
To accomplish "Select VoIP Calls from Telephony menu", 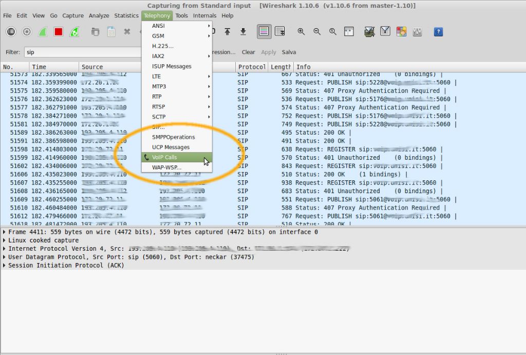I will [x=164, y=157].
